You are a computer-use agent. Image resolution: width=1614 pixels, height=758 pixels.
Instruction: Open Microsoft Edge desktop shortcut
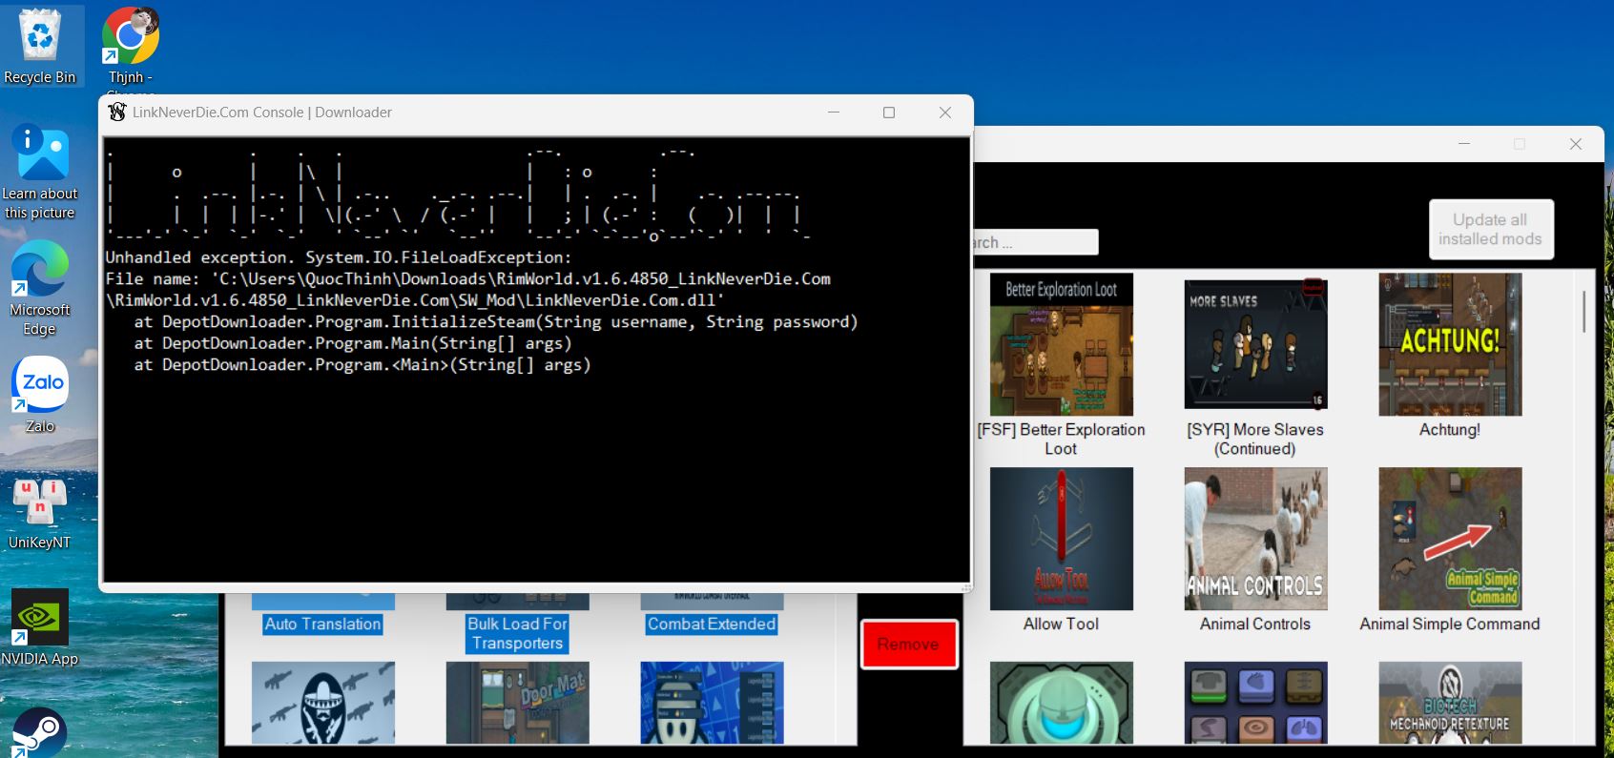pyautogui.click(x=40, y=269)
